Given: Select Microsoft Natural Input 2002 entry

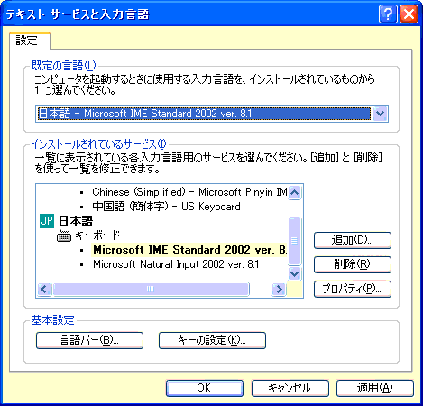Looking at the screenshot, I should tap(176, 264).
